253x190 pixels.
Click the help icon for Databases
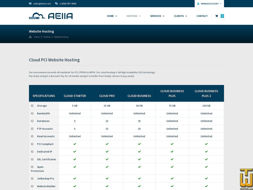click(x=32, y=121)
